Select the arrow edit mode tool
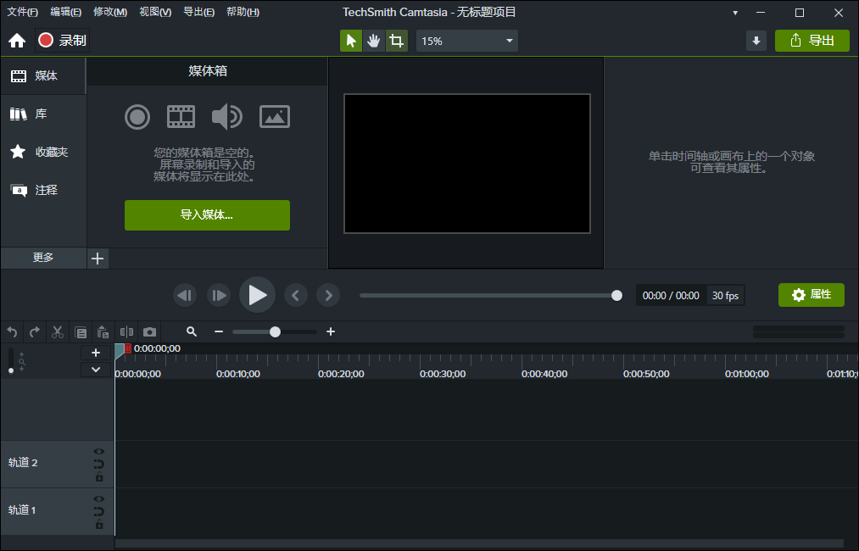This screenshot has width=859, height=551. (351, 41)
